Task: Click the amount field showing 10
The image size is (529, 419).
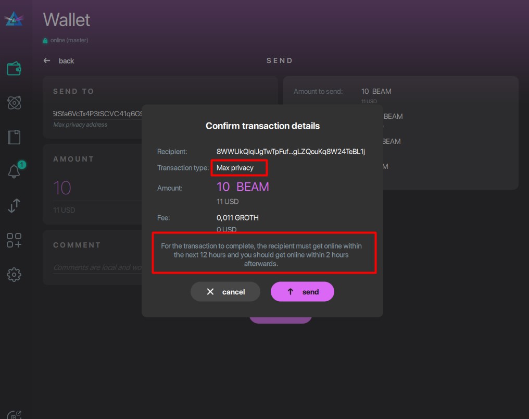Action: (94, 188)
